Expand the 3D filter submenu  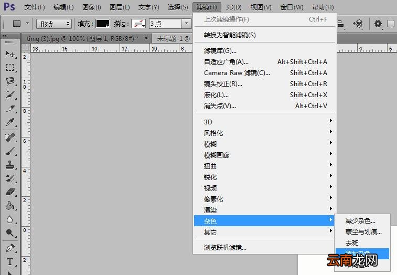click(265, 122)
